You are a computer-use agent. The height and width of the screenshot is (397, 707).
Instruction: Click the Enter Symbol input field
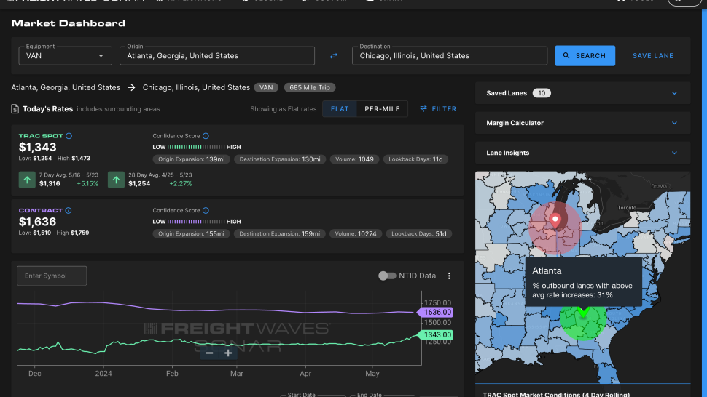coord(52,276)
